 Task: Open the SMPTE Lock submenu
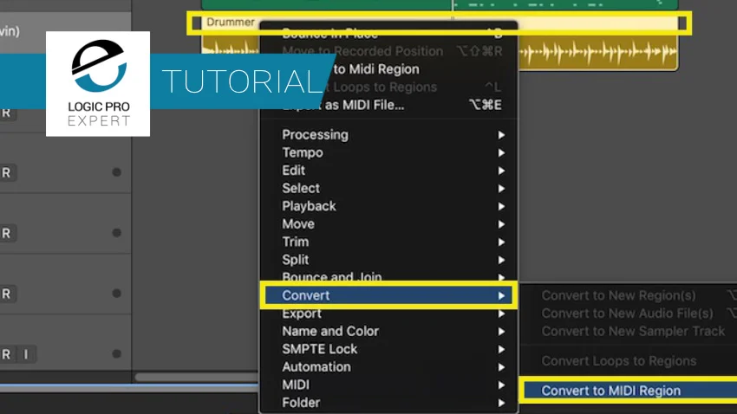tap(388, 349)
